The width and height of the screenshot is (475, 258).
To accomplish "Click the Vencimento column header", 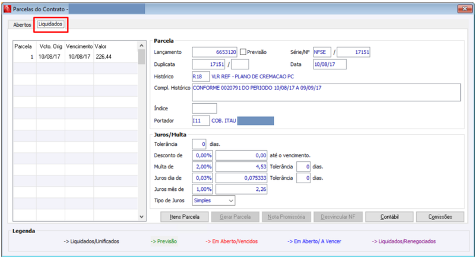I will click(79, 46).
